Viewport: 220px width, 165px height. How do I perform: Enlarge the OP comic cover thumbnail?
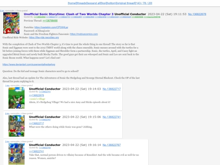(11, 23)
